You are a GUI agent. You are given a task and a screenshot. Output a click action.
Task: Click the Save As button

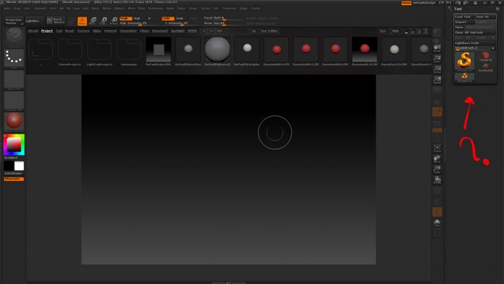point(485,17)
